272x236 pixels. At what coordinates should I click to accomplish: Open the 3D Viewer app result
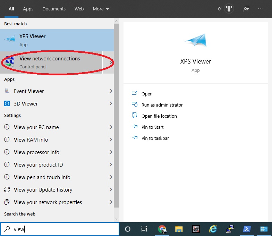[x=57, y=103]
